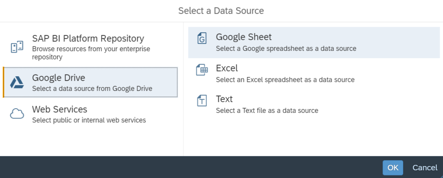
Task: Choose the Excel option title
Action: pyautogui.click(x=227, y=68)
